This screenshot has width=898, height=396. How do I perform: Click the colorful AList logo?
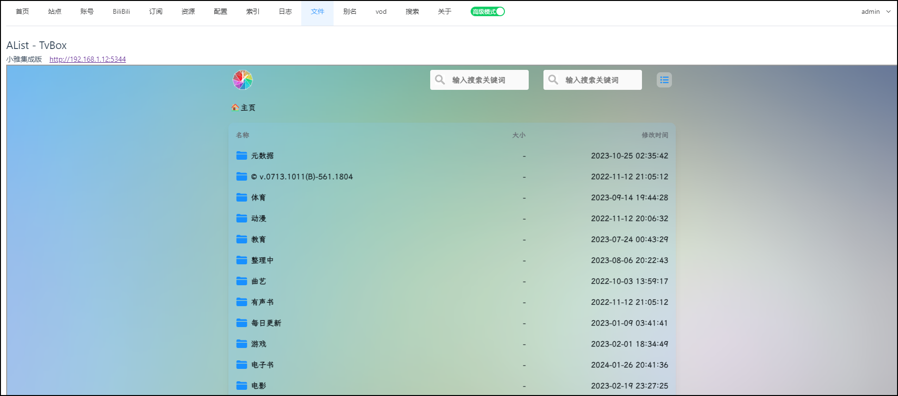pyautogui.click(x=243, y=80)
